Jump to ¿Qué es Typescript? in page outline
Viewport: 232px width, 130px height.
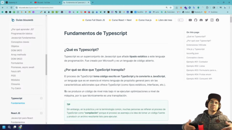pos(196,36)
